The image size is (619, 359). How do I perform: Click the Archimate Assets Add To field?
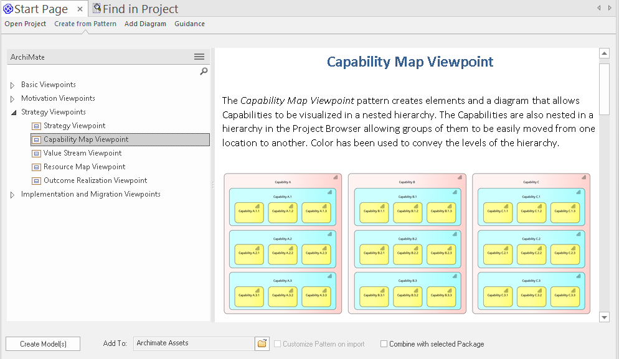tap(194, 343)
